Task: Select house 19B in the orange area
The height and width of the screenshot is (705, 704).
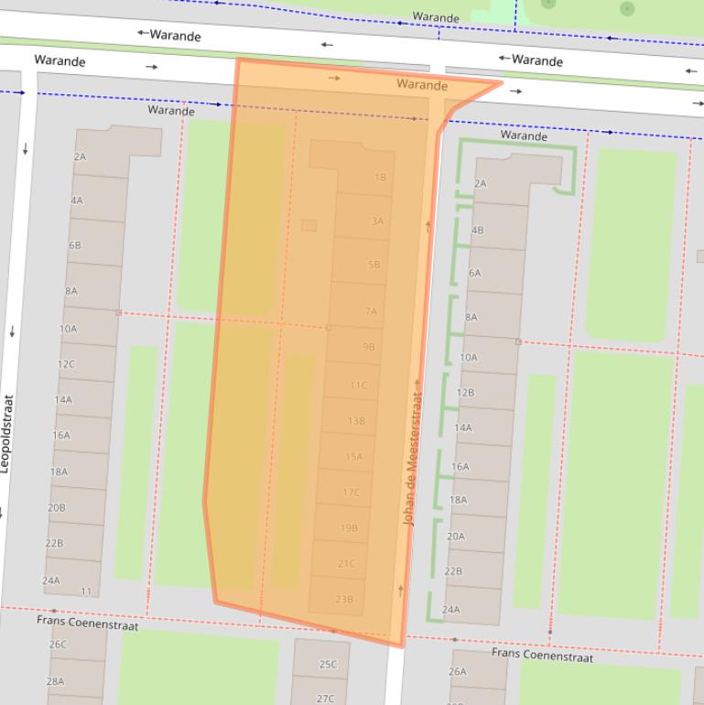Action: click(x=349, y=528)
